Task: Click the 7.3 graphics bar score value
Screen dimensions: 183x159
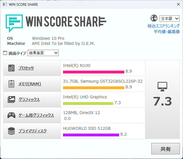Action: 117,103
